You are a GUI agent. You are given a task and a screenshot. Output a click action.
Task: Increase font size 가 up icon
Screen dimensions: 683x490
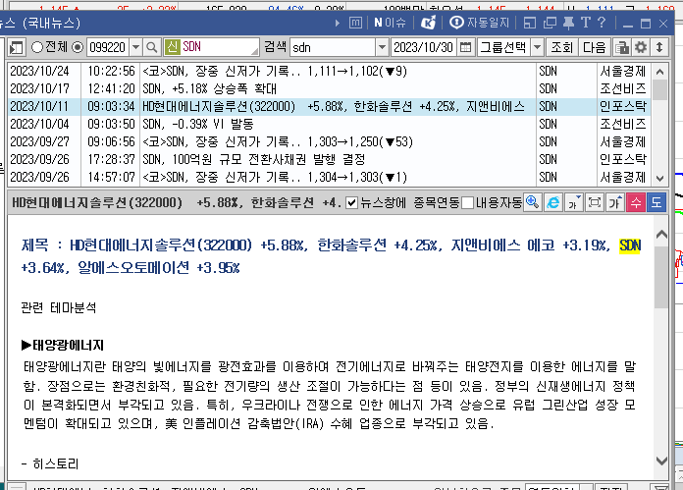pos(614,202)
